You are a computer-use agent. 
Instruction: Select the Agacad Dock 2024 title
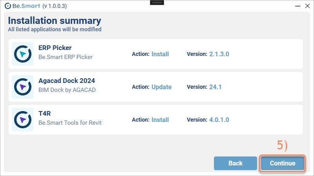coord(67,81)
